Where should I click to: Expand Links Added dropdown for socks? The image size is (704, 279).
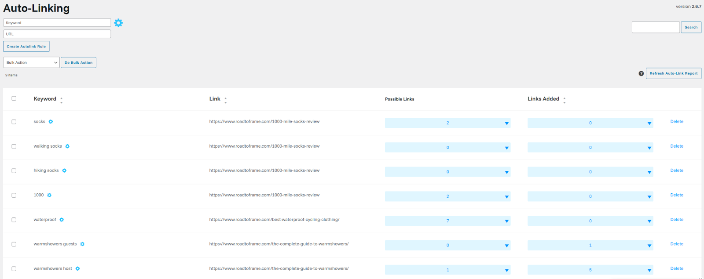pos(590,123)
